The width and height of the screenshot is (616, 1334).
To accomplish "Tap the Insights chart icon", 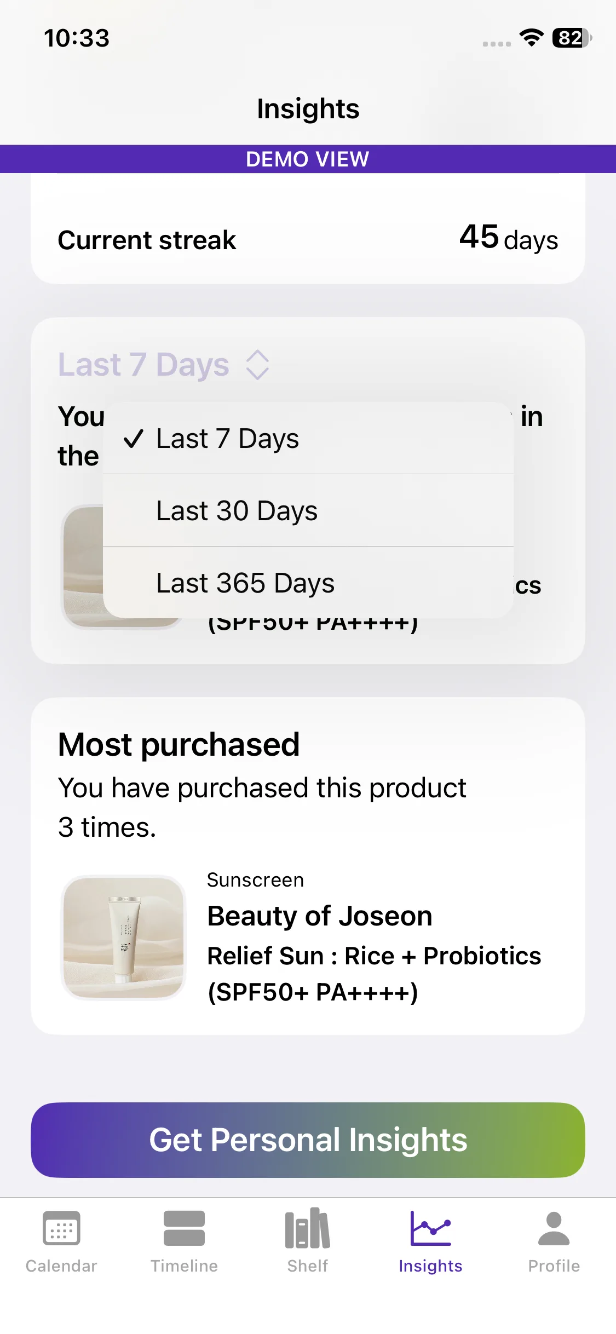I will (430, 1228).
